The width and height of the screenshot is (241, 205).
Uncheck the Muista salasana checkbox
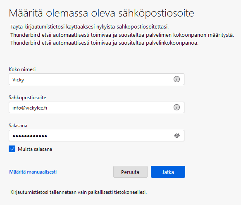pos(12,149)
